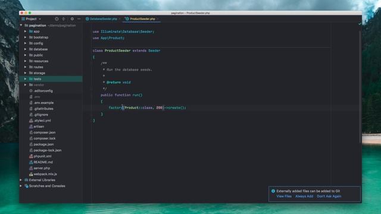Select the ProductSeeder.php tab
The height and width of the screenshot is (214, 381).
[x=142, y=19]
